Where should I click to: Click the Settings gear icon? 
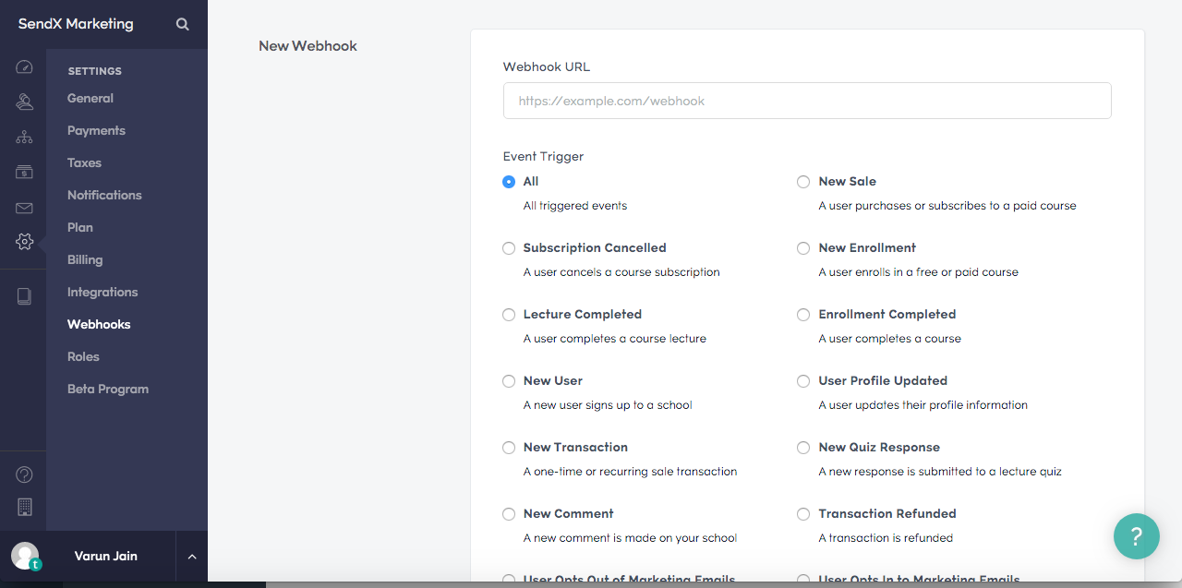24,242
